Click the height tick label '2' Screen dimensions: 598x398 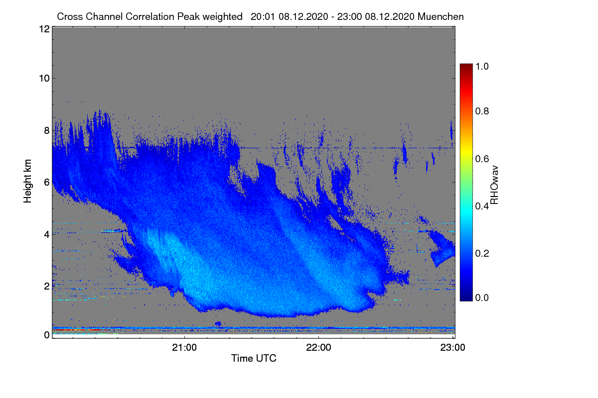47,286
